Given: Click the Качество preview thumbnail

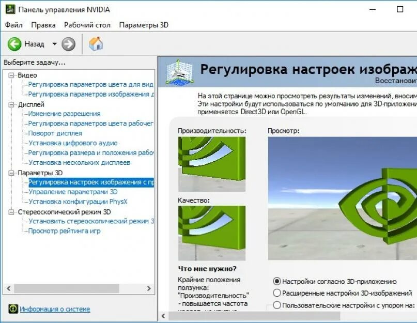Looking at the screenshot, I should (x=212, y=233).
